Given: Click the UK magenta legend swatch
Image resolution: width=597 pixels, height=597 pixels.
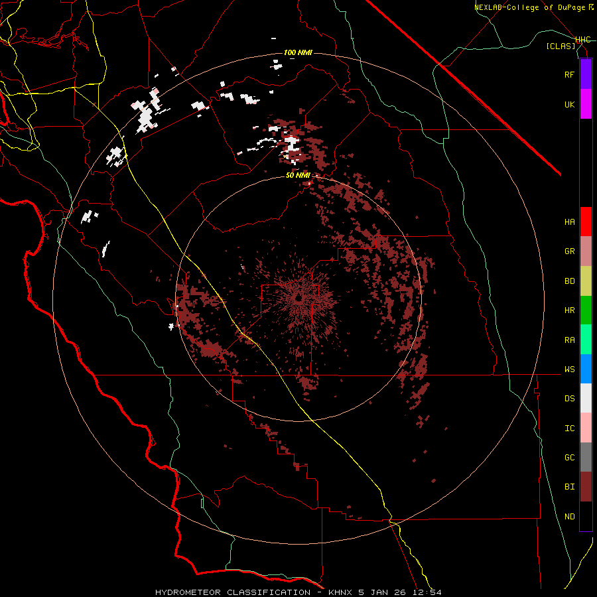Looking at the screenshot, I should [x=586, y=104].
